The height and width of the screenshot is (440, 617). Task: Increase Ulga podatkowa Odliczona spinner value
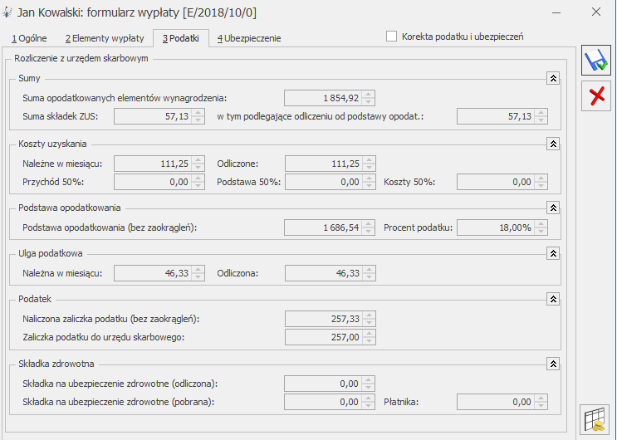pyautogui.click(x=369, y=270)
